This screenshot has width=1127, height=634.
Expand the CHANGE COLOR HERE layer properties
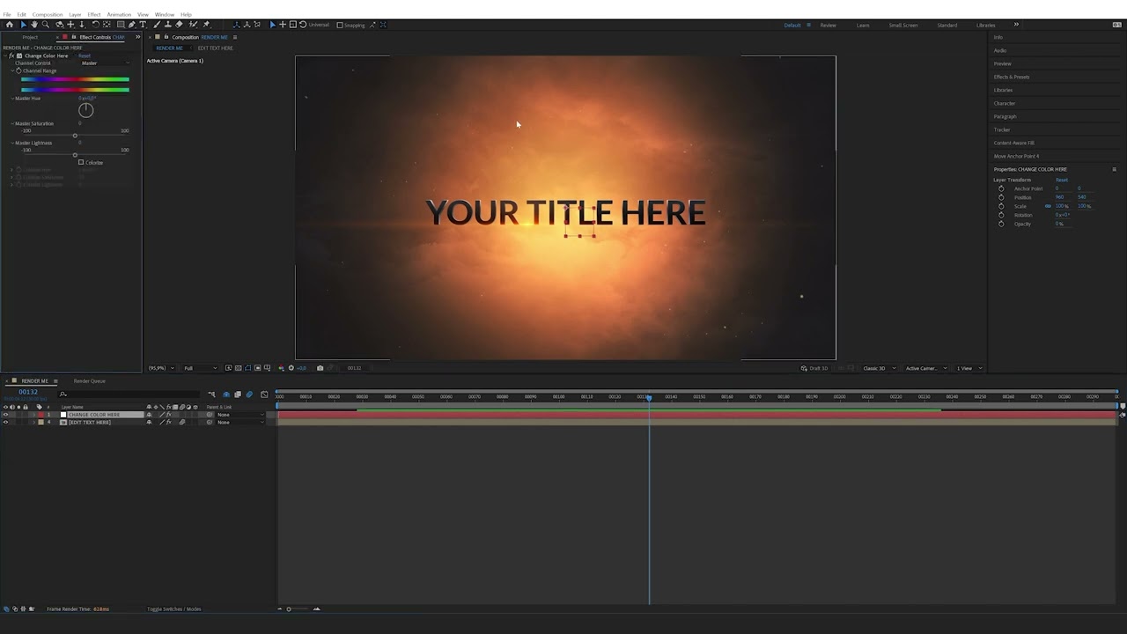point(33,415)
